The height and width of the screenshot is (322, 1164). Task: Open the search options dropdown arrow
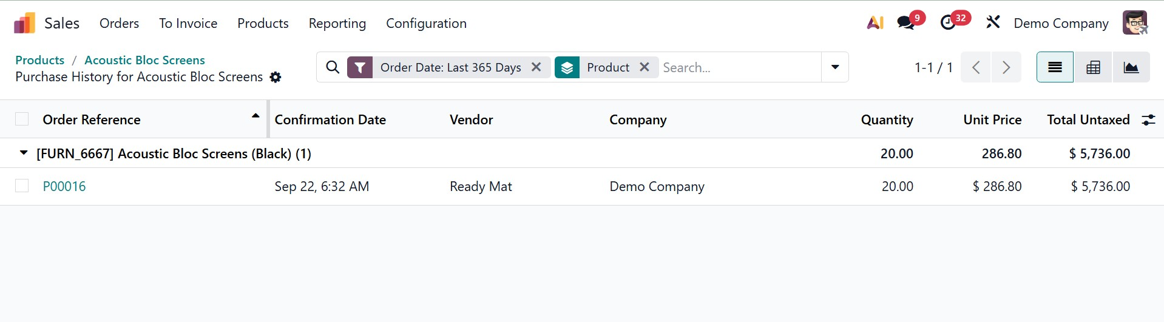coord(835,67)
